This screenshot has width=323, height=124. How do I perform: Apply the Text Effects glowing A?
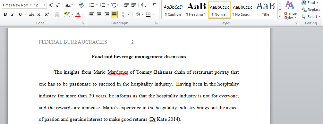tap(57, 14)
